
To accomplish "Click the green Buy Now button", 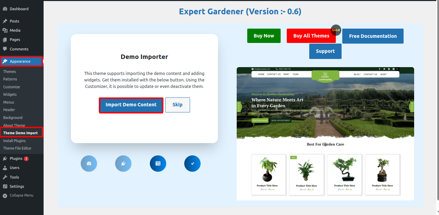I will coord(264,36).
